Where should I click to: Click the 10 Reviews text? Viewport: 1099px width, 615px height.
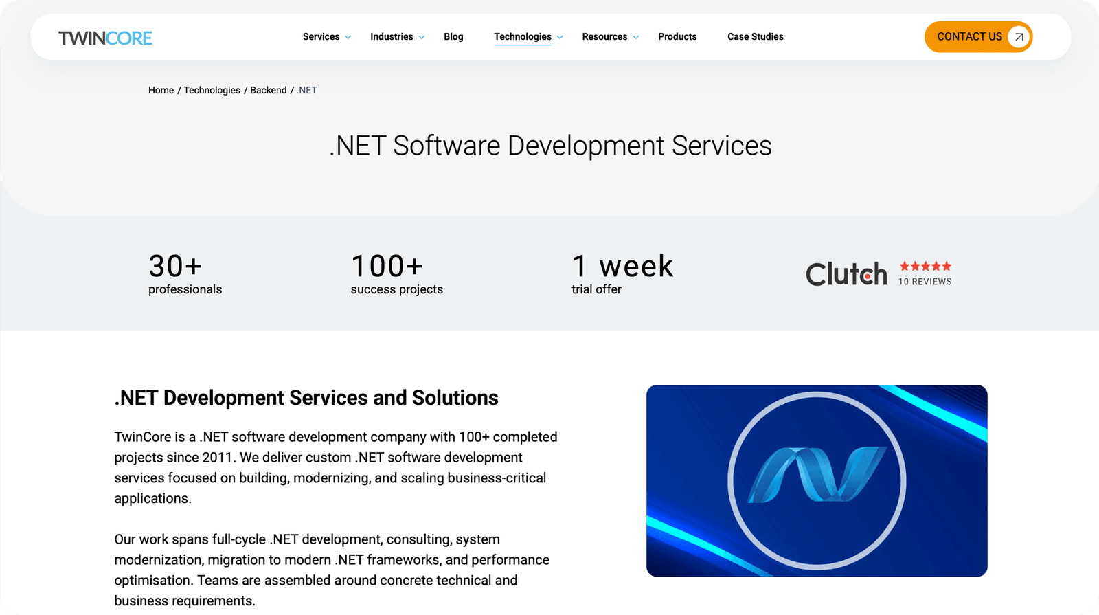point(925,282)
